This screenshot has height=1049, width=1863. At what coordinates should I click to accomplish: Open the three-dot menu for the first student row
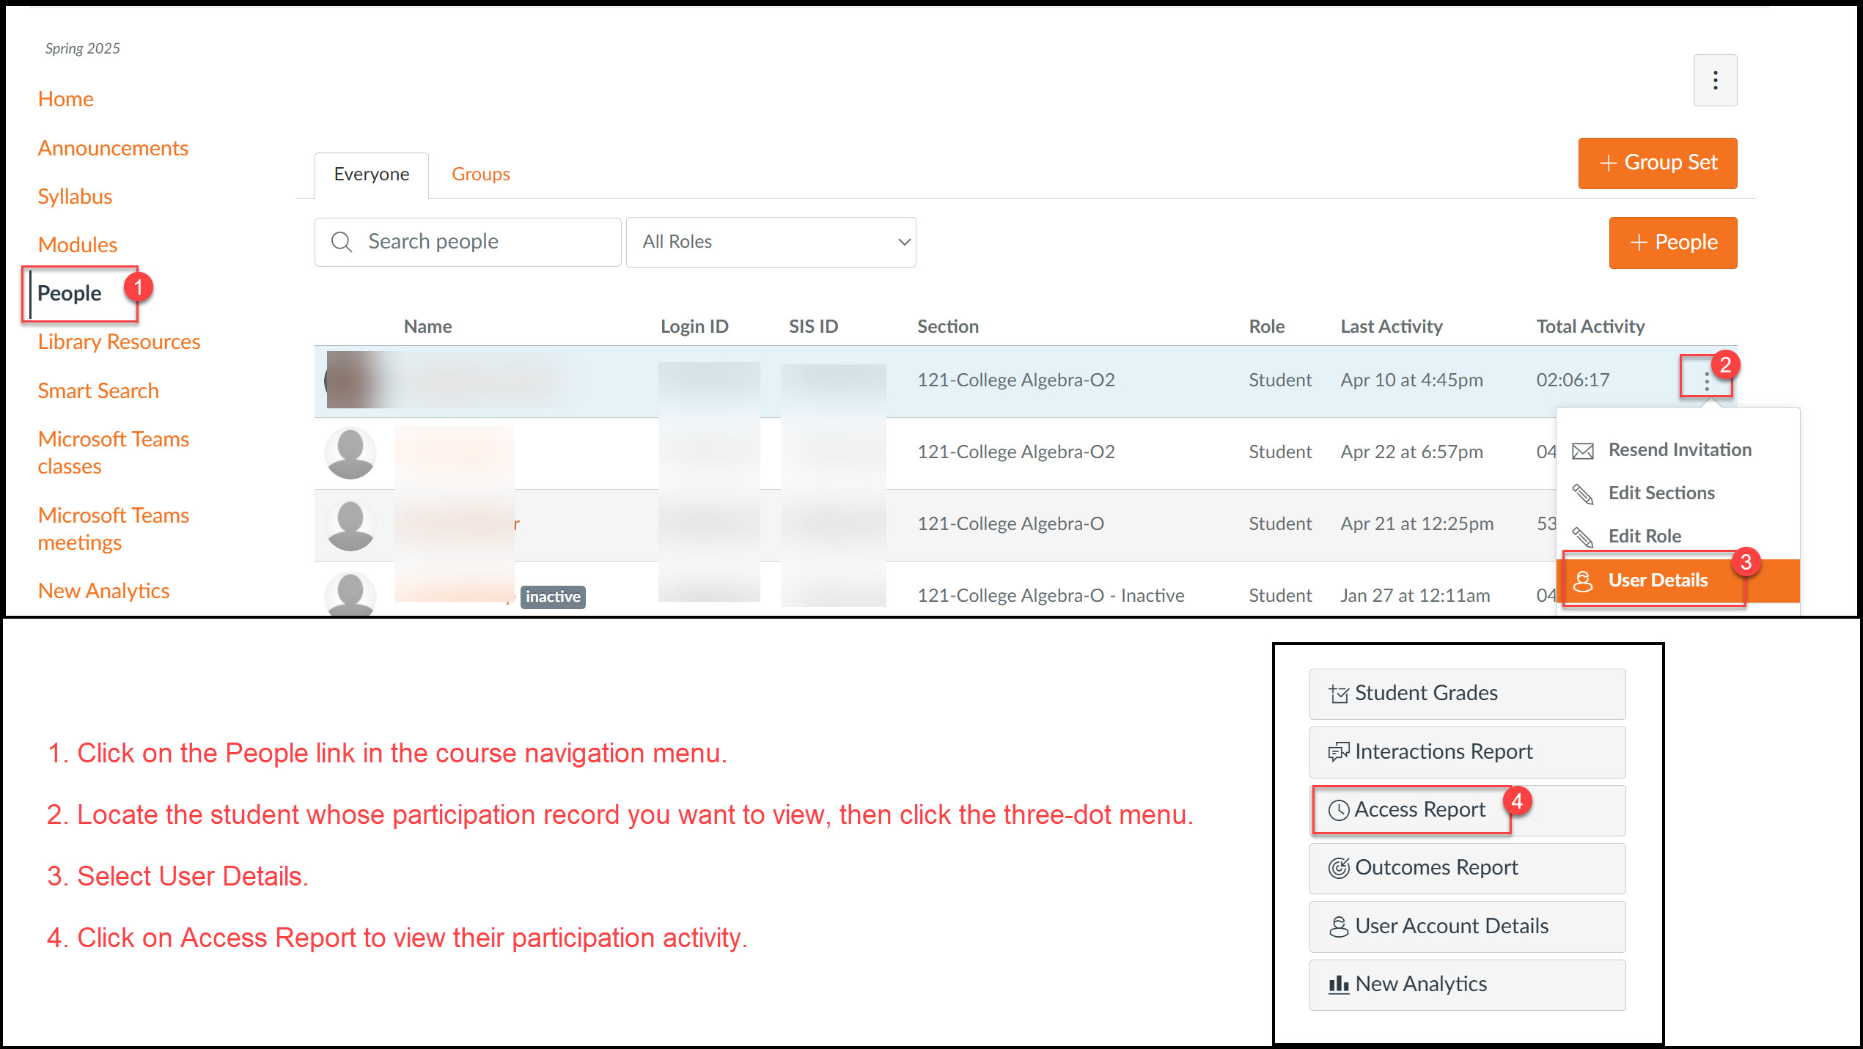[x=1707, y=380]
